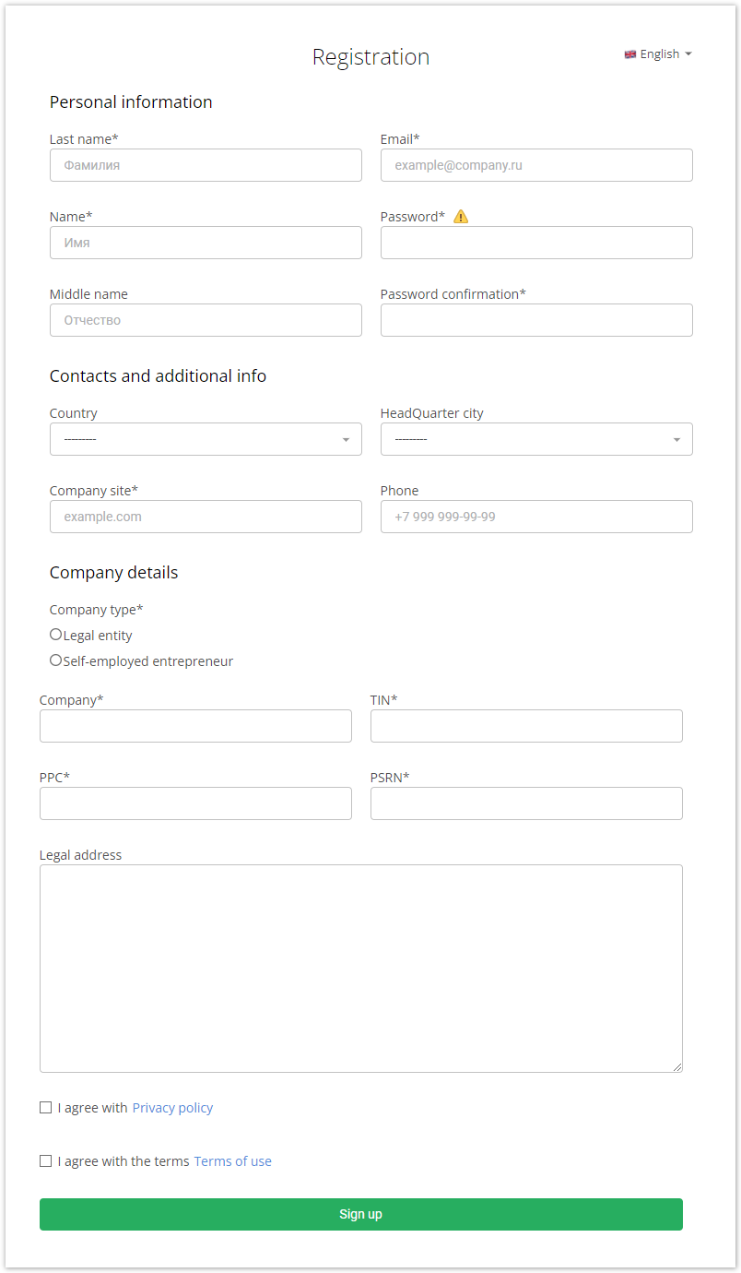
Task: Click the password warning triangle icon
Action: [461, 217]
